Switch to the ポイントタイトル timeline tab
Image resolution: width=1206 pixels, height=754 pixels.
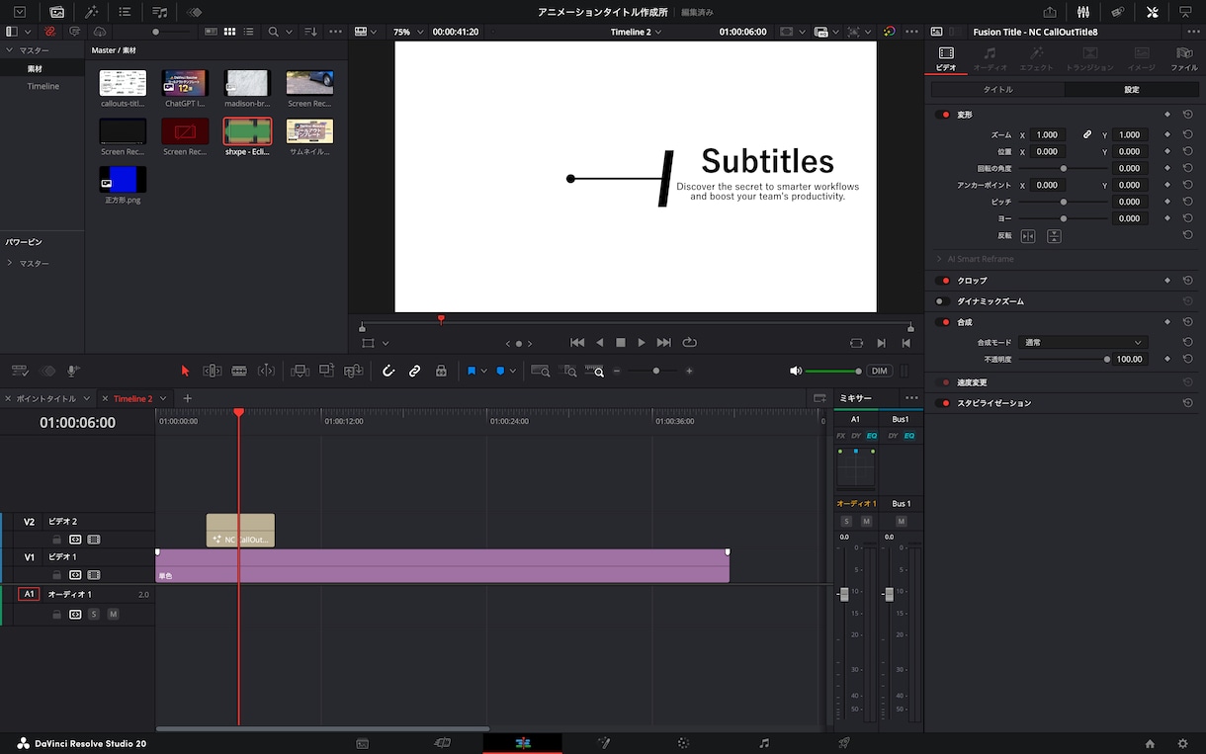[46, 398]
